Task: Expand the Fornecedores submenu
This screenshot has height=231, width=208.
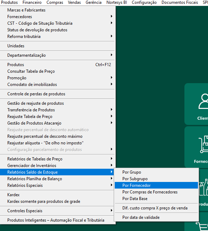Action: tap(19, 17)
